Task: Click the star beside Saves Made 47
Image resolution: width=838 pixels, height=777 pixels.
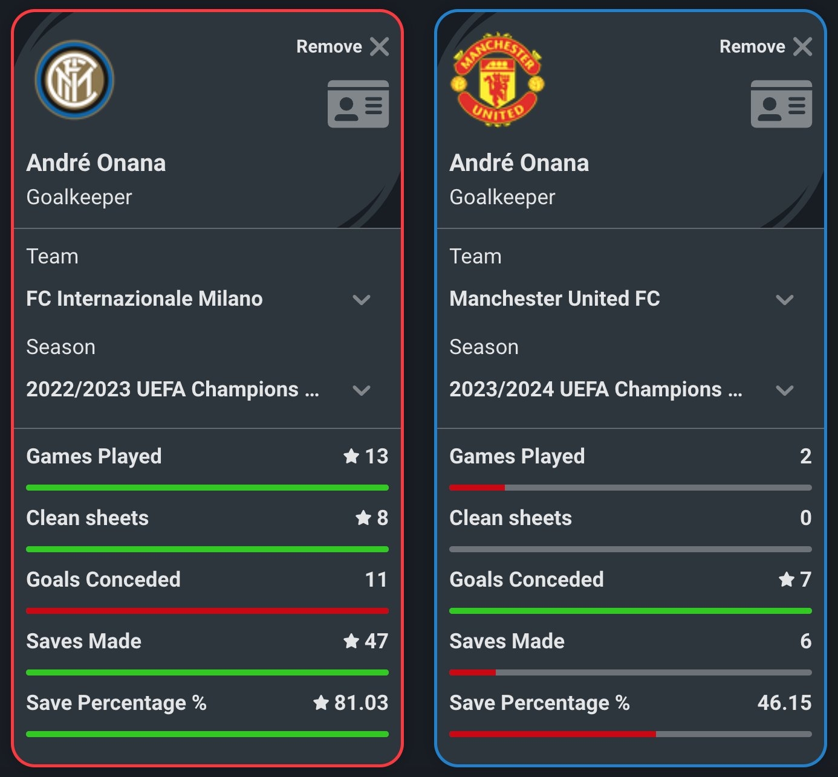Action: (351, 641)
